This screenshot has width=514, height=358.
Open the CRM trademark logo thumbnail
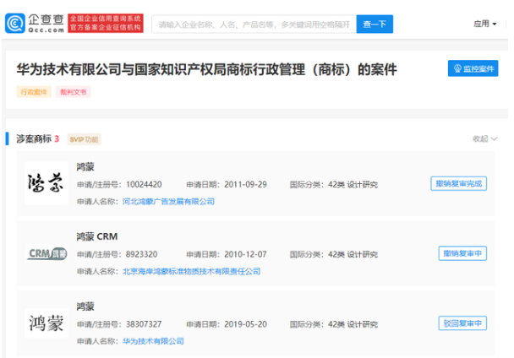(x=46, y=253)
